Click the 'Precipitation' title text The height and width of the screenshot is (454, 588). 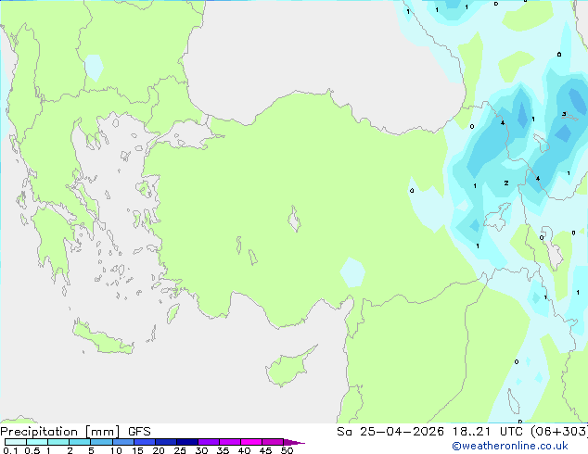(x=39, y=432)
